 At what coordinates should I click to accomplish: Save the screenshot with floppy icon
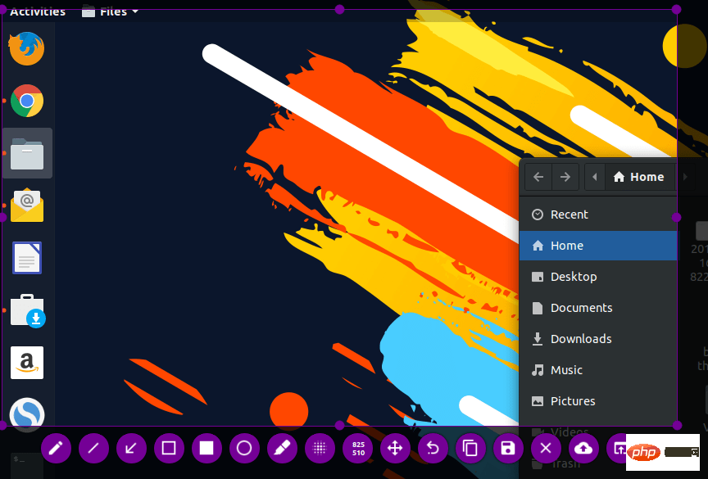tap(508, 449)
